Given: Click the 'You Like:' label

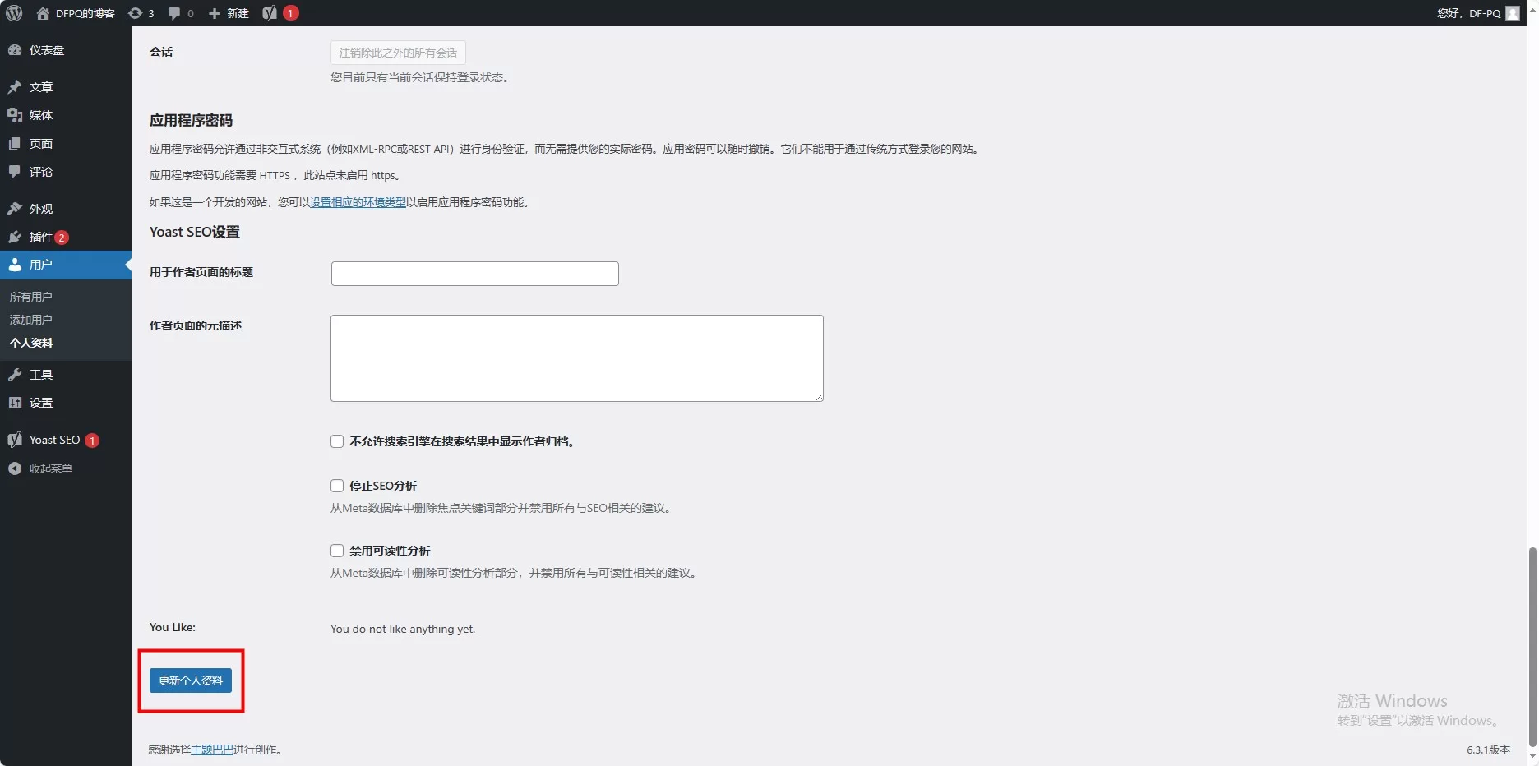Looking at the screenshot, I should point(173,627).
